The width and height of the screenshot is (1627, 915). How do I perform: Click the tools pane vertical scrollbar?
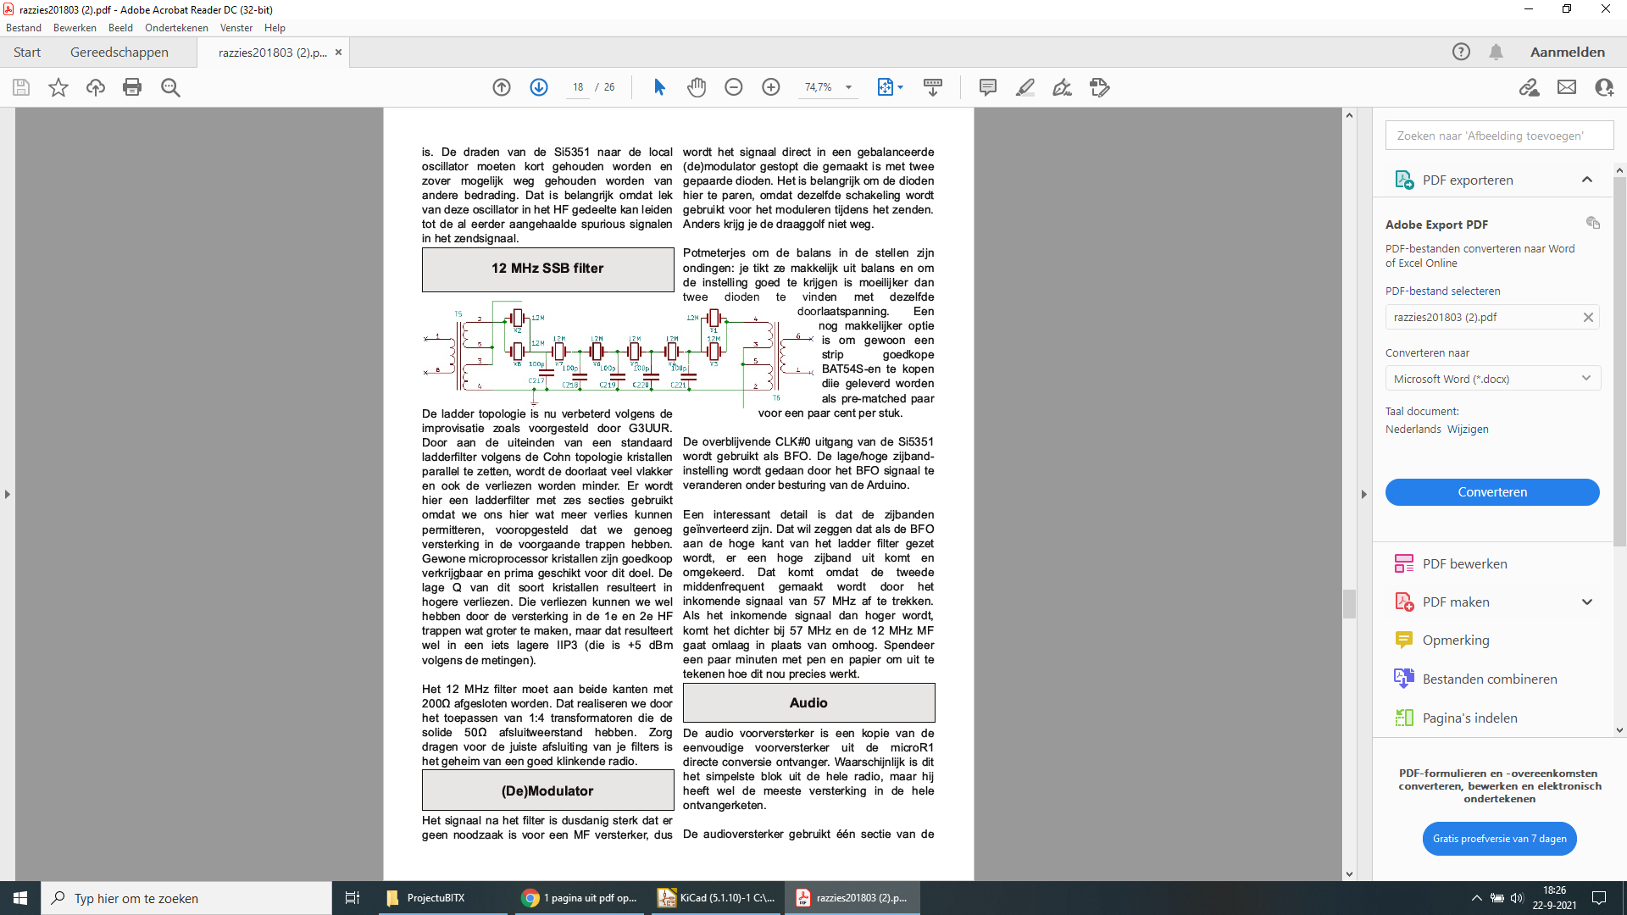coord(1619,362)
